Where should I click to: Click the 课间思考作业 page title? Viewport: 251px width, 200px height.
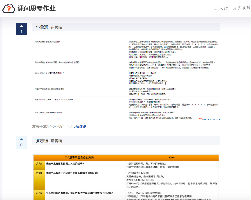[36, 8]
